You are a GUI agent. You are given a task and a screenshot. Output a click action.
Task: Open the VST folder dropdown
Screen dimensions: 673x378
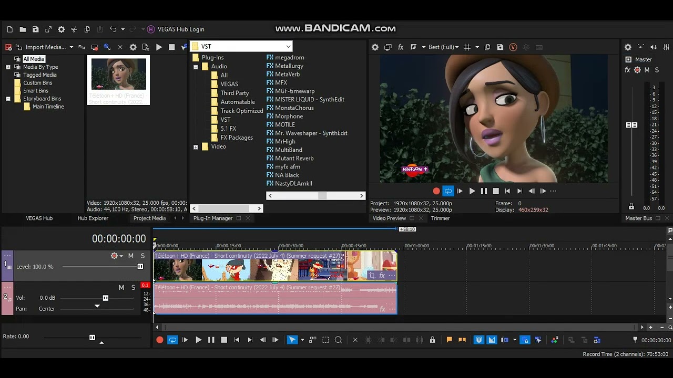click(288, 47)
